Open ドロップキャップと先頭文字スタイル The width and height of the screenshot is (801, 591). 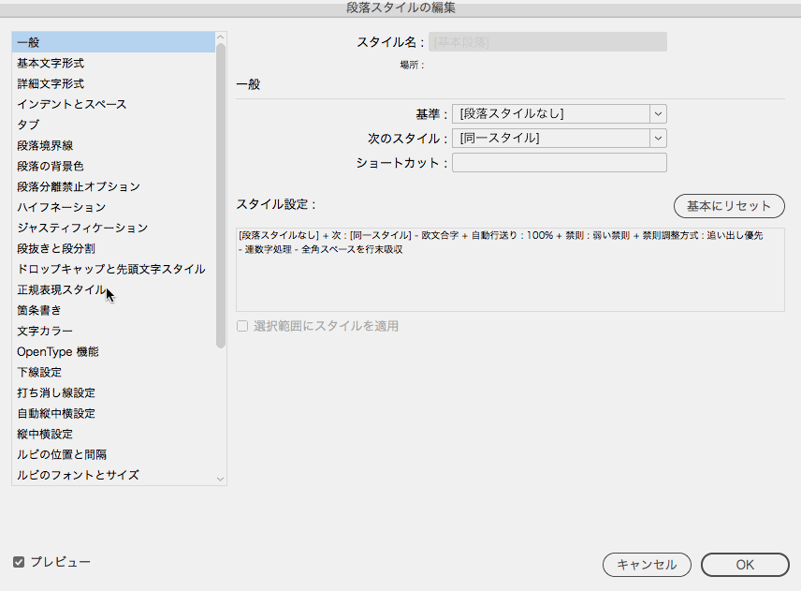pos(113,269)
